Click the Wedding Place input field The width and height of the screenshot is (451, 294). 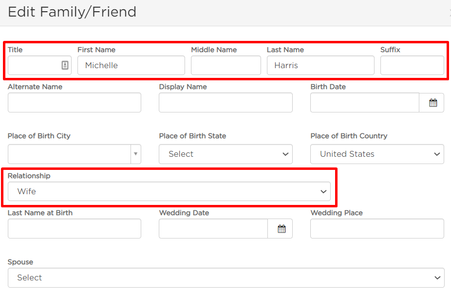[x=377, y=229]
